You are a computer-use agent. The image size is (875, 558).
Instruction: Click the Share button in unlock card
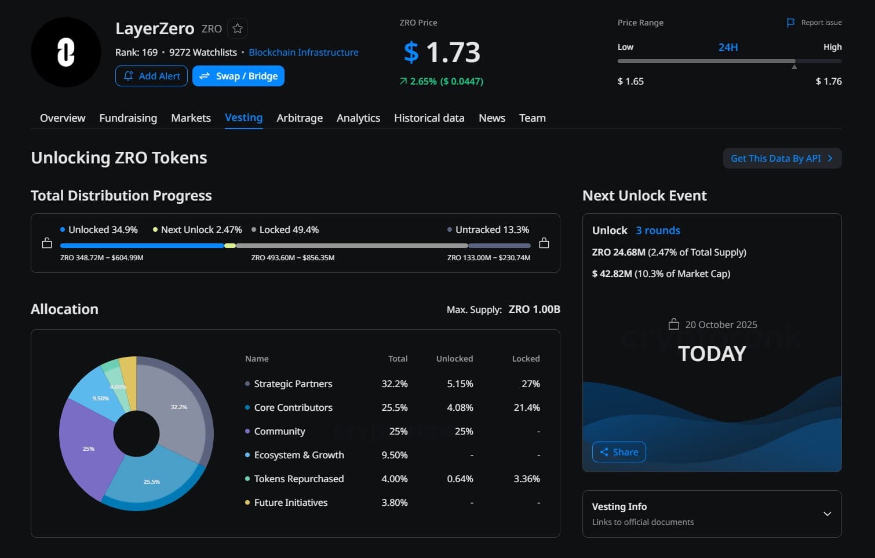tap(619, 452)
